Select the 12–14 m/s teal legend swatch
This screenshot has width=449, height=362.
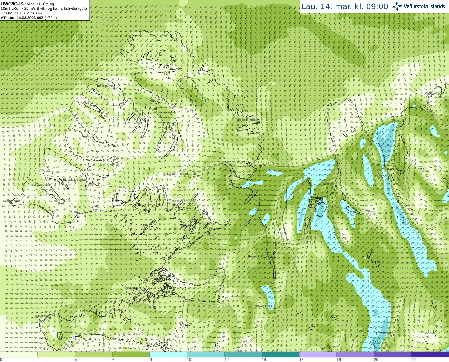click(243, 354)
